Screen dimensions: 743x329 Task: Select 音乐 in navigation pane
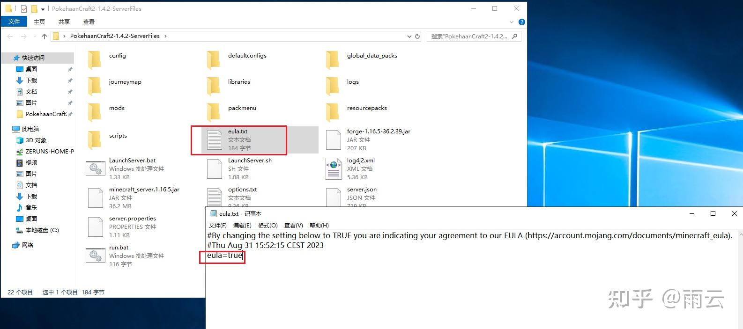click(31, 207)
